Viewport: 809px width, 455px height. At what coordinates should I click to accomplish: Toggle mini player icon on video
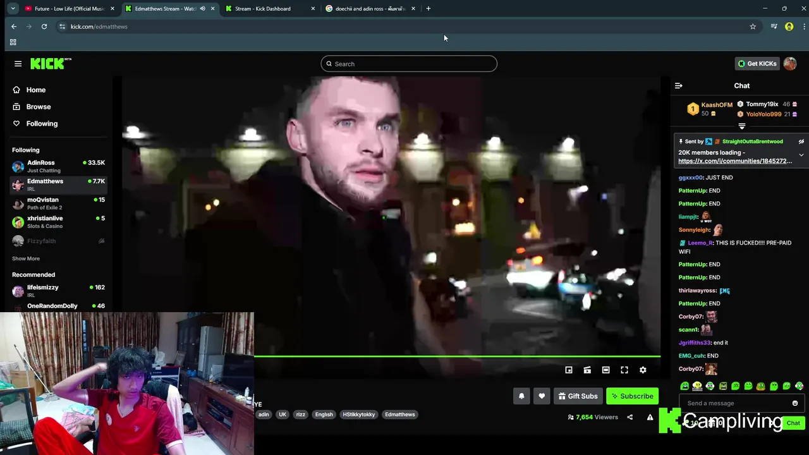point(569,370)
